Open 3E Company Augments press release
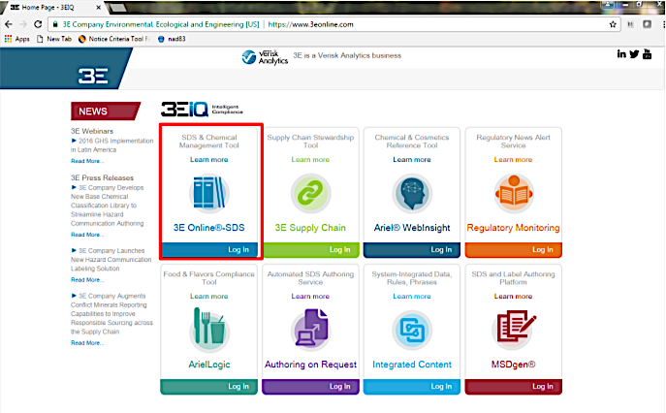Screen dimensions: 666x413 111,313
